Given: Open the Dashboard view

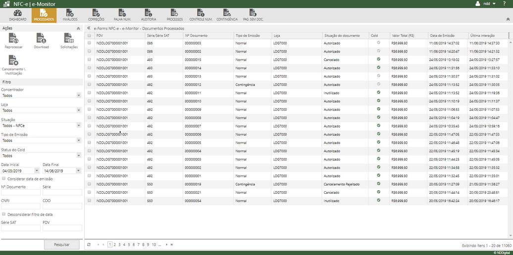Looking at the screenshot, I should point(18,15).
